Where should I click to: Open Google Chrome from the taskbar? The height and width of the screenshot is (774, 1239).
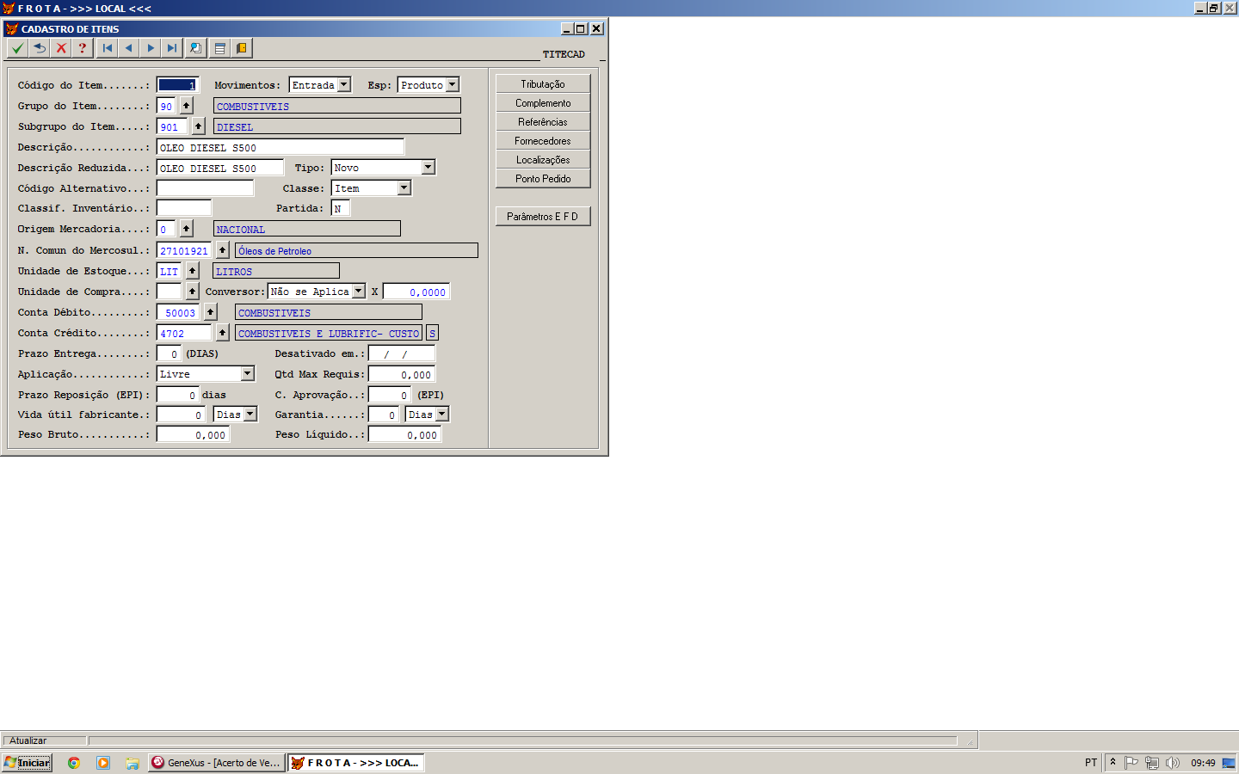(74, 763)
